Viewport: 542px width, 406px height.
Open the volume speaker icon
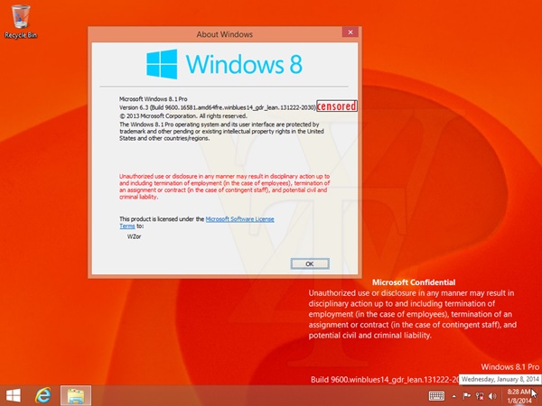pyautogui.click(x=492, y=396)
